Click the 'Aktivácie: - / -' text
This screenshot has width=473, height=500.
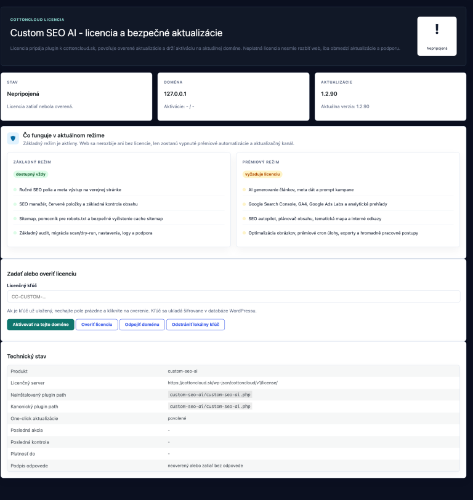pos(179,106)
